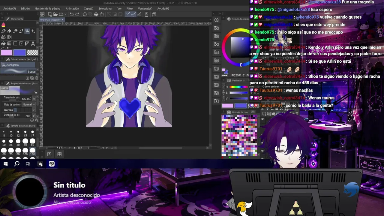Open the save options dropdown arrow
The width and height of the screenshot is (384, 216).
(65, 14)
